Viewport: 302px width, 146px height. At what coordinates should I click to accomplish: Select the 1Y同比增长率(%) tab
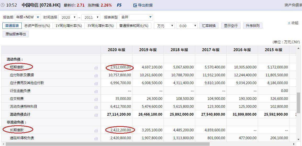(69, 26)
